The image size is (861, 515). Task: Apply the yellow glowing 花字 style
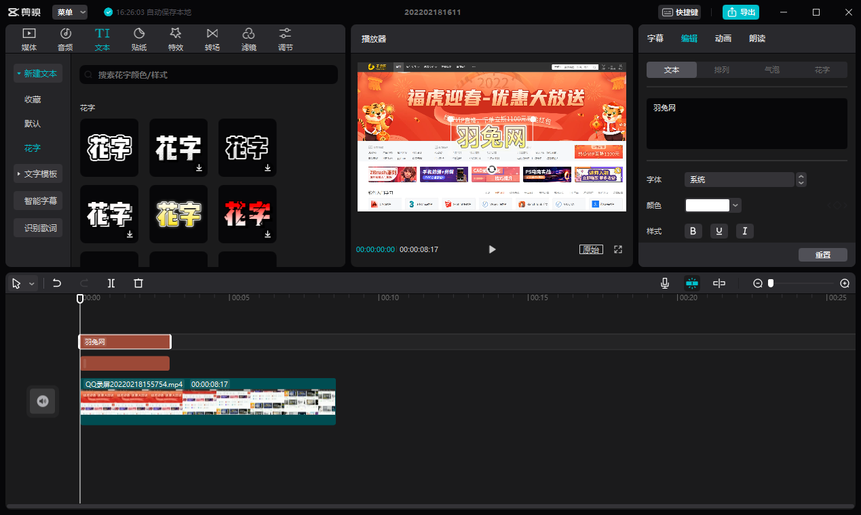[x=178, y=214]
